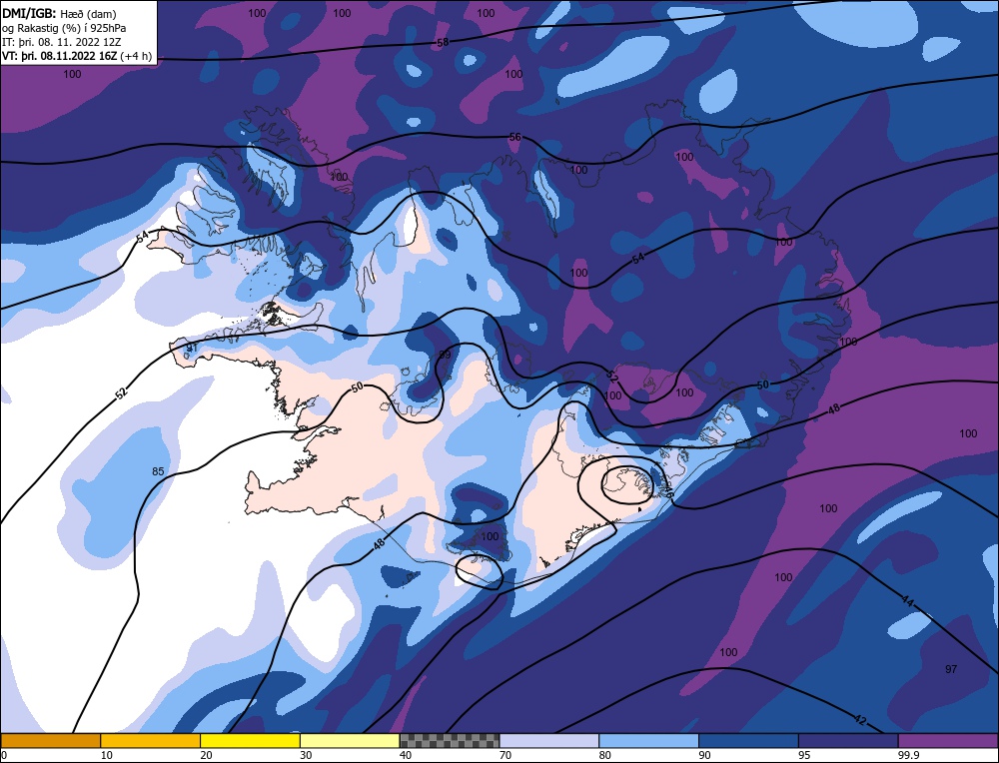Screen dimensions: 999x763
Task: Click the "95" legend tick label
Action: (804, 755)
